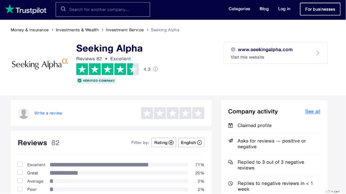Open the Rating filter dropdown
The width and height of the screenshot is (346, 194).
tap(164, 142)
